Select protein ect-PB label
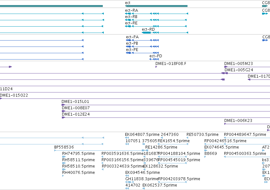The height and width of the screenshot is (190, 270). (x=132, y=43)
